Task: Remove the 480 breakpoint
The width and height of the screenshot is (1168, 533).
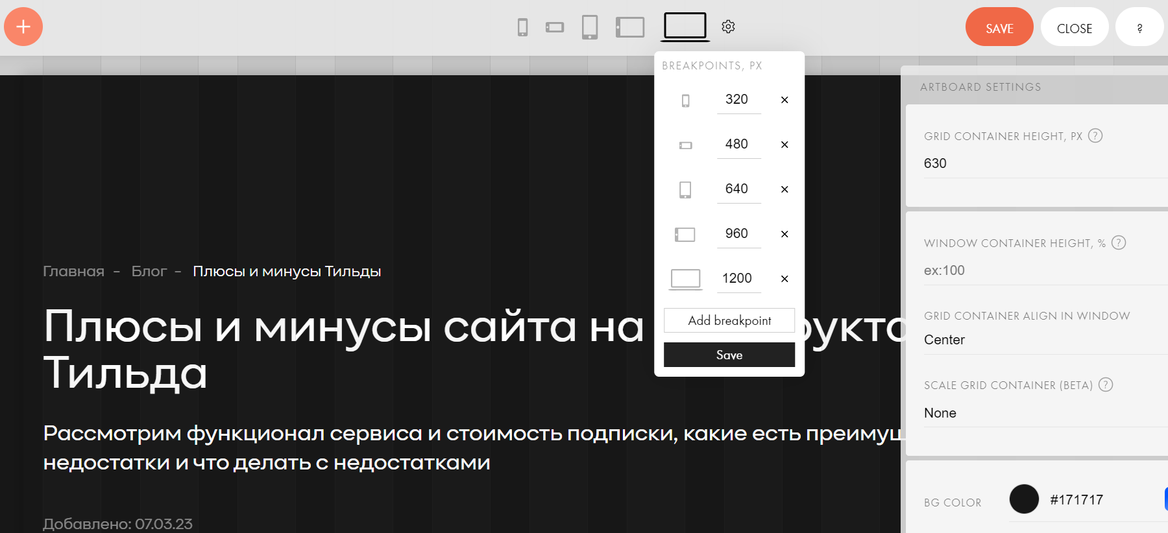Action: [x=785, y=145]
